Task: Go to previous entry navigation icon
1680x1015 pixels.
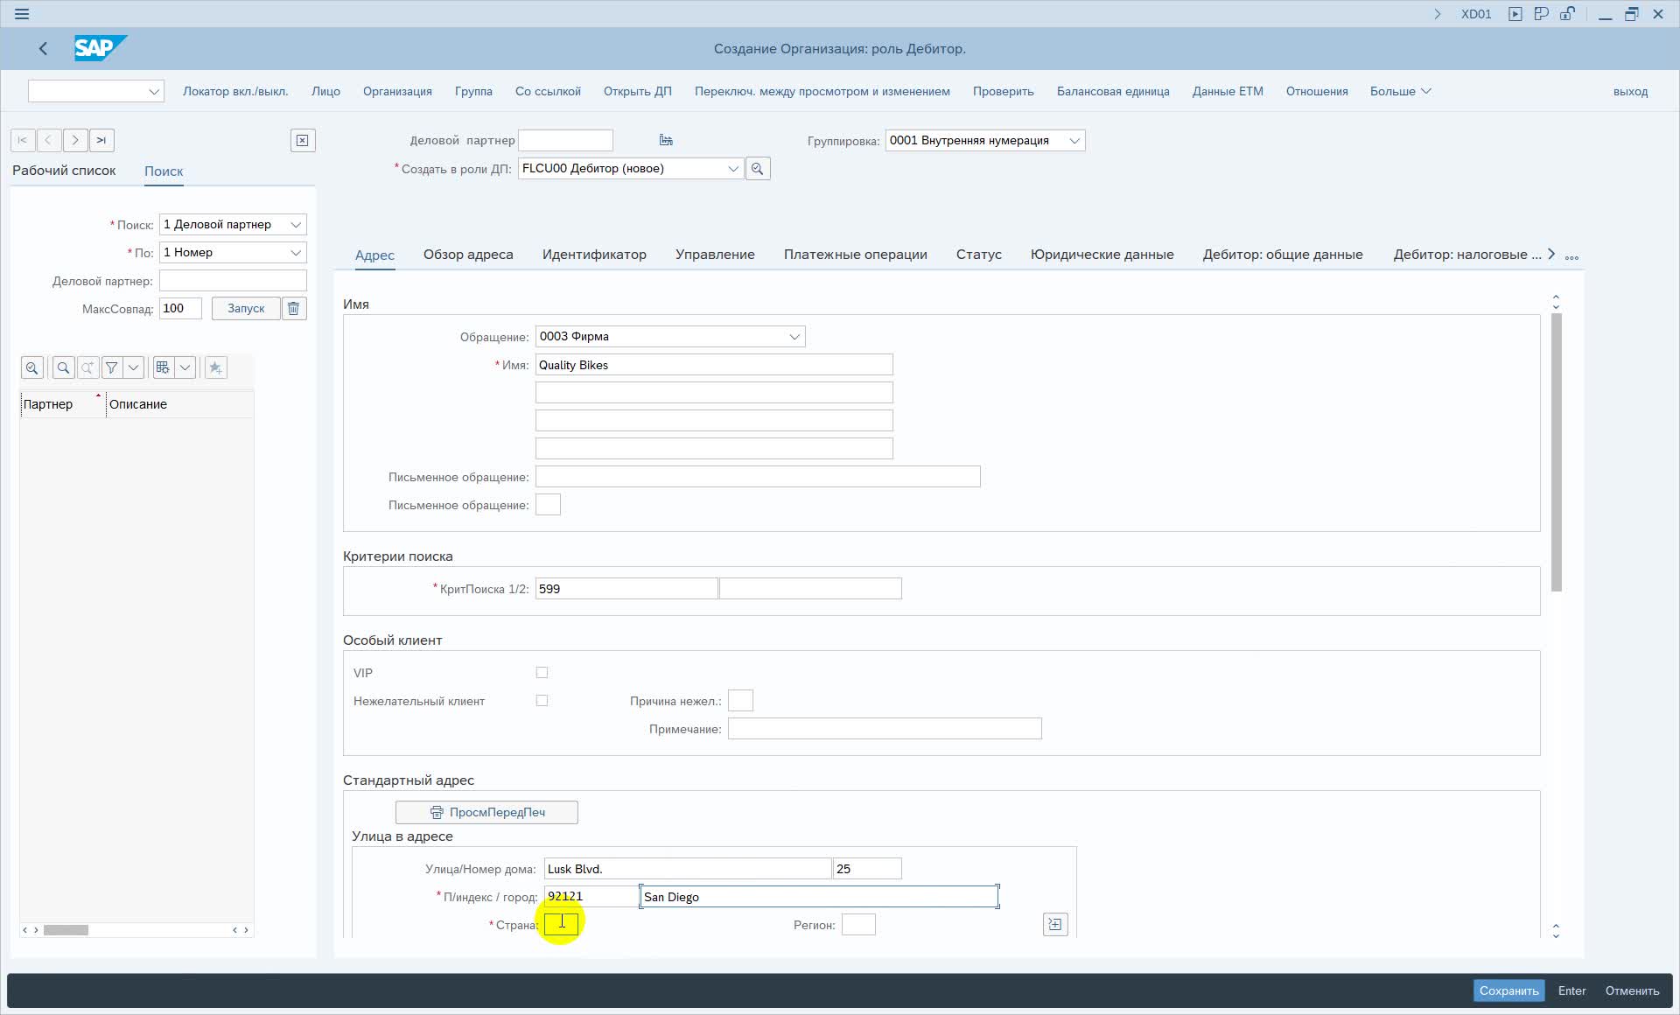Action: 49,140
